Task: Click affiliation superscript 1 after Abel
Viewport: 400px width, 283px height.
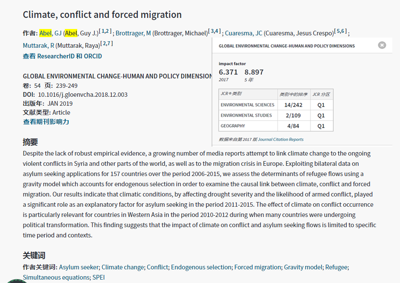Action: [x=103, y=31]
